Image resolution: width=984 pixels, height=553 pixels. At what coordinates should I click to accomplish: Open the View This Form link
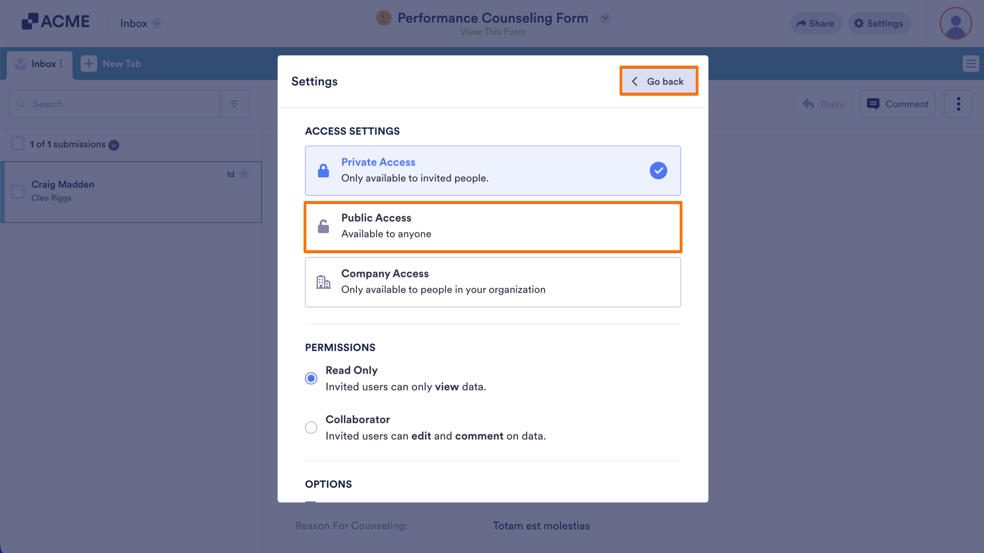pos(493,32)
